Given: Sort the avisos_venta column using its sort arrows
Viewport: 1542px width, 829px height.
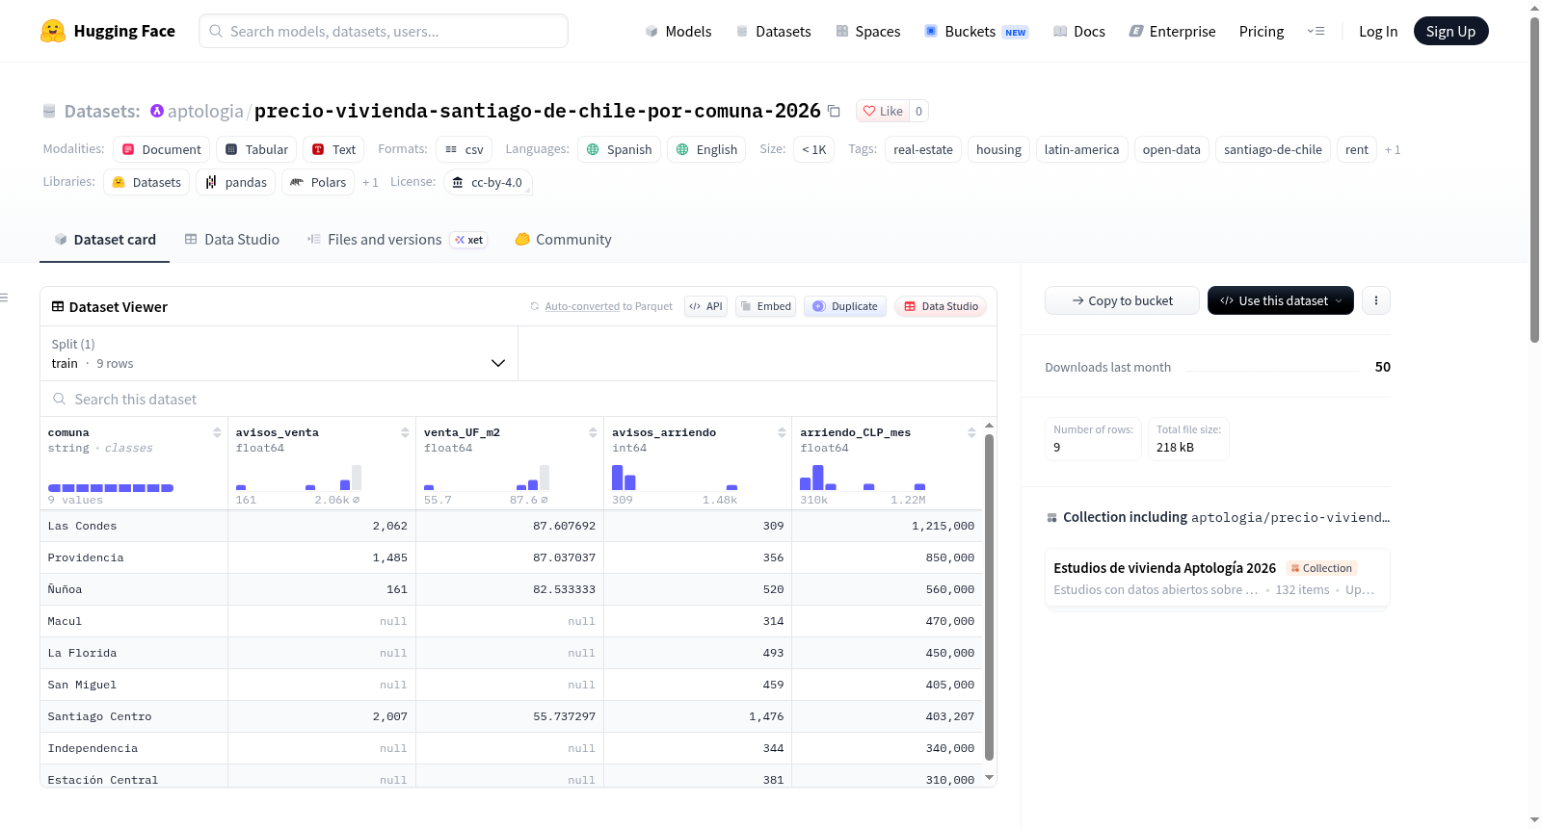Looking at the screenshot, I should click(405, 433).
